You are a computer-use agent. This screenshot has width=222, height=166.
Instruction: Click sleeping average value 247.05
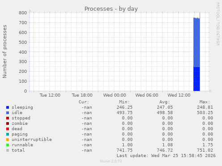[x=165, y=107]
